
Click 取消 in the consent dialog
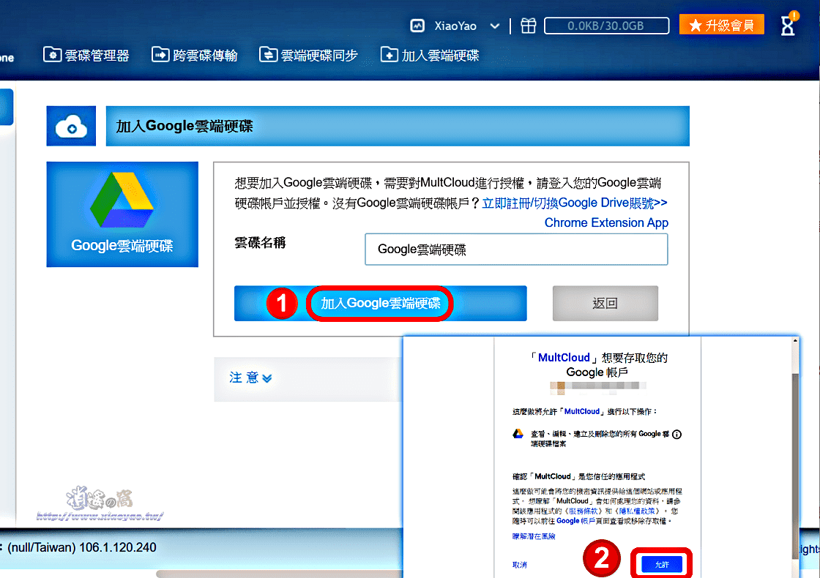point(519,565)
